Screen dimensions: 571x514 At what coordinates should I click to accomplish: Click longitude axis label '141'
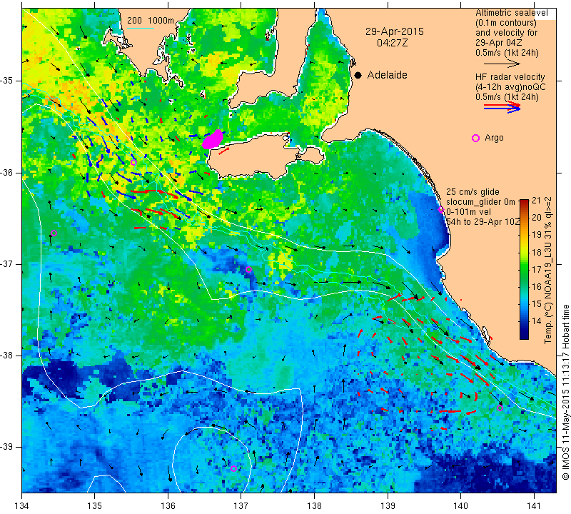click(x=534, y=506)
